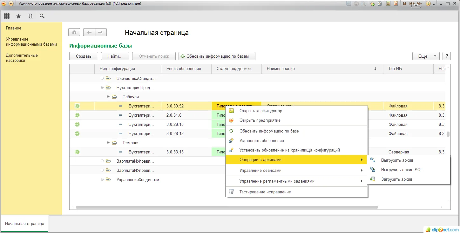460x233 pixels.
Task: Open Управление информационными базами section
Action: click(31, 42)
